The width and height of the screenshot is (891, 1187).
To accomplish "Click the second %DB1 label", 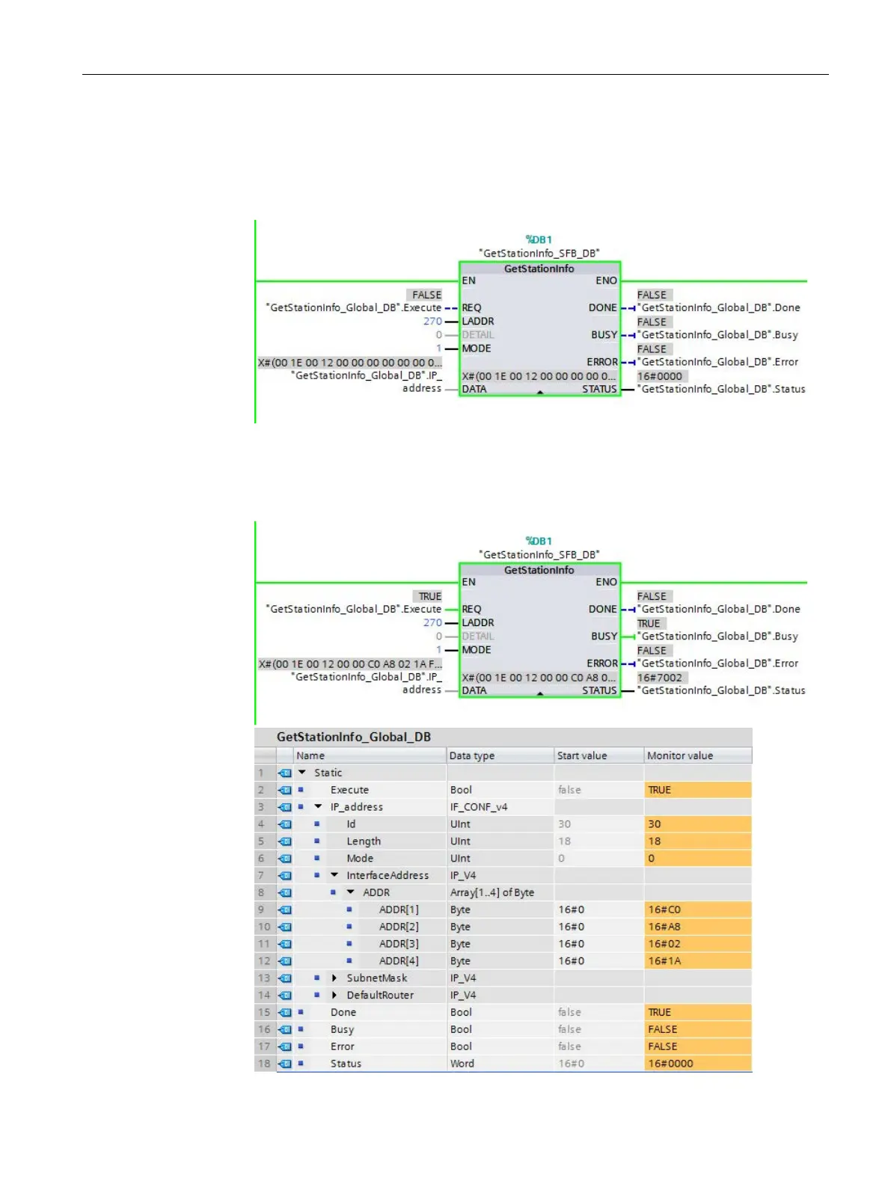I will [x=539, y=541].
